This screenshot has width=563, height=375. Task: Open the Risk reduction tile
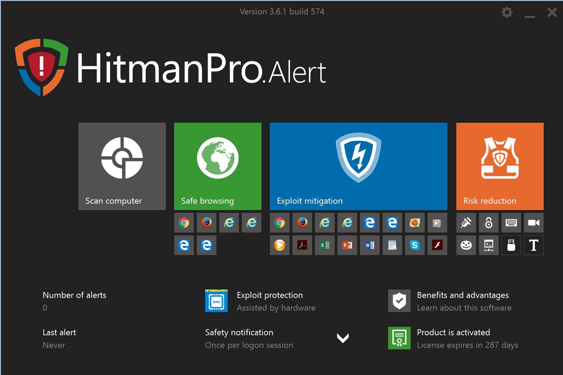click(x=500, y=166)
